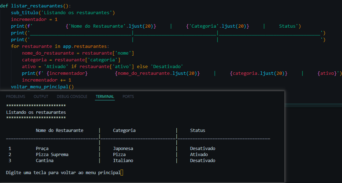342x183 pixels.
Task: Click 'Italiano' category in terminal
Action: point(123,161)
